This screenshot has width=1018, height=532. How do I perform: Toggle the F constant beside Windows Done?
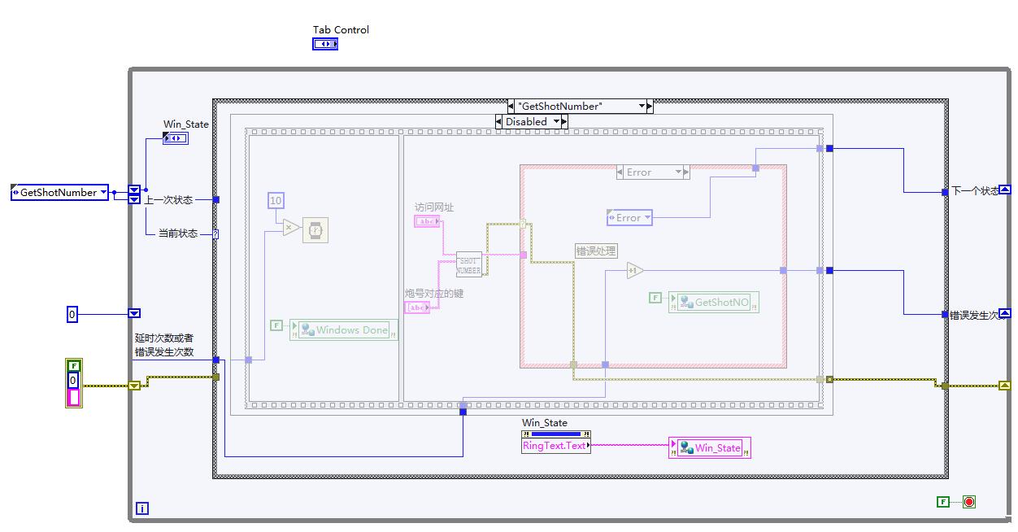(x=276, y=325)
